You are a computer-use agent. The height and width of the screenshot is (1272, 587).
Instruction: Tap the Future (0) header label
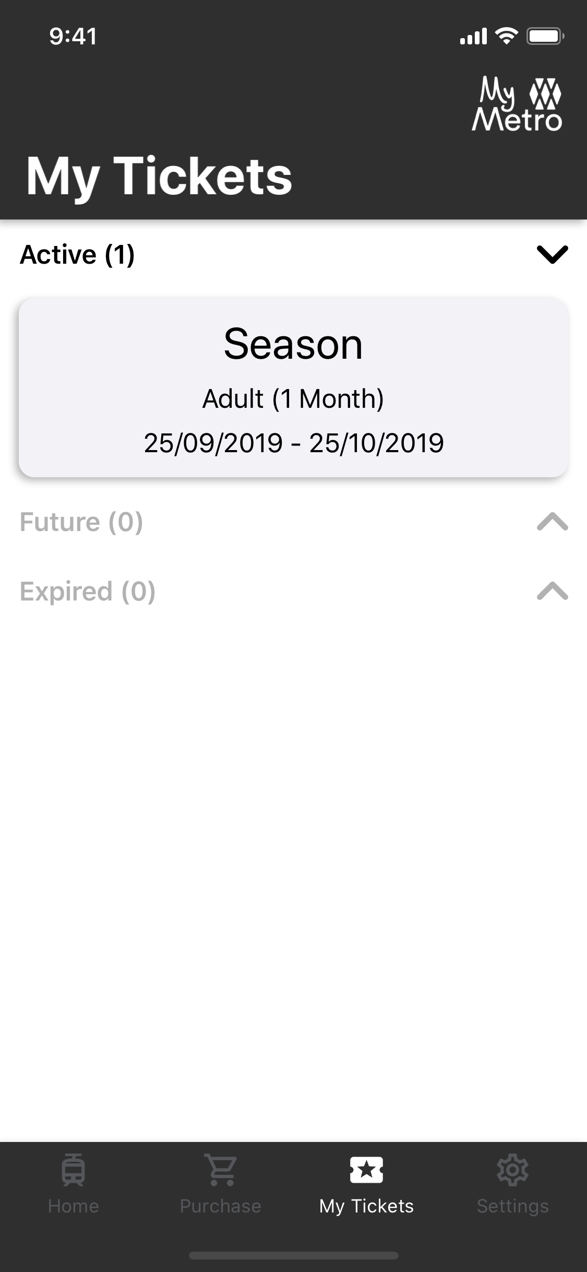[81, 522]
